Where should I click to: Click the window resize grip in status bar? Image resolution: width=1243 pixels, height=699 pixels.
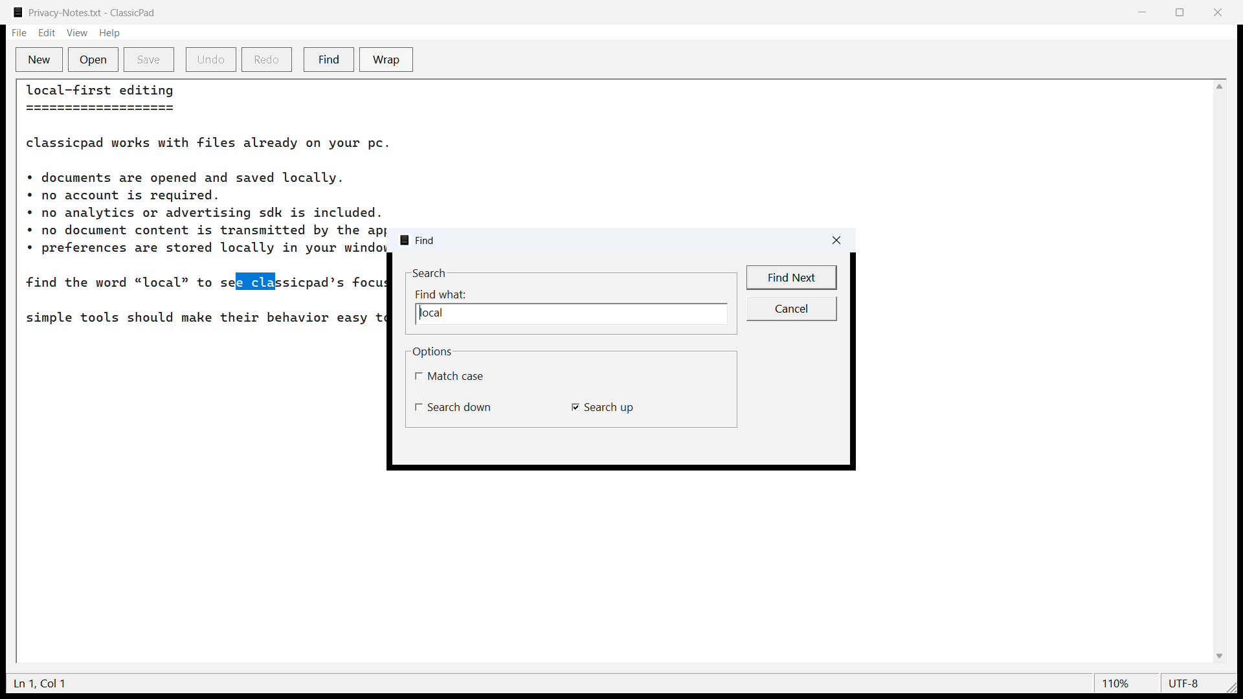[1231, 687]
